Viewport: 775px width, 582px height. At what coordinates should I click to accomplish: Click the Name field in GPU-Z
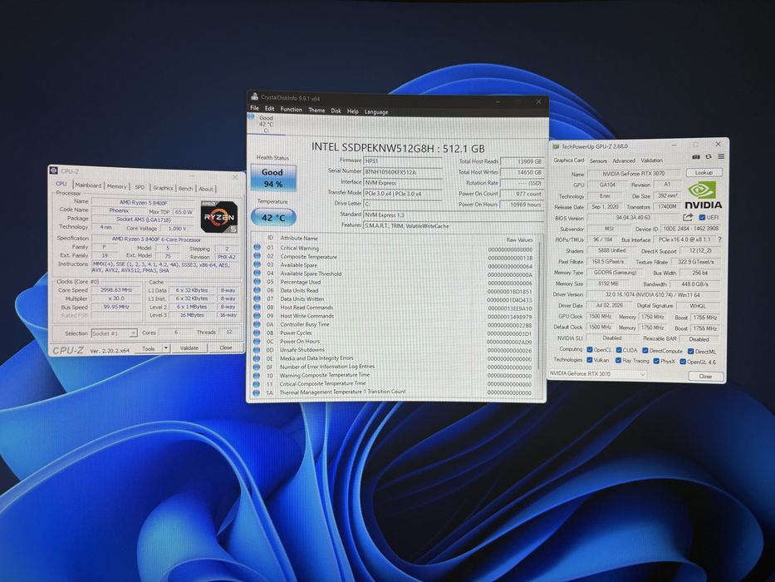pos(634,174)
